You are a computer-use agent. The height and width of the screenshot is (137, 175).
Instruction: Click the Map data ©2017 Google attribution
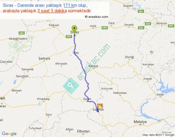(158, 135)
